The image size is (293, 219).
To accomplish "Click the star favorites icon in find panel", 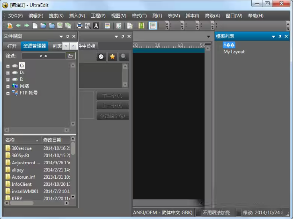I will coord(112,57).
